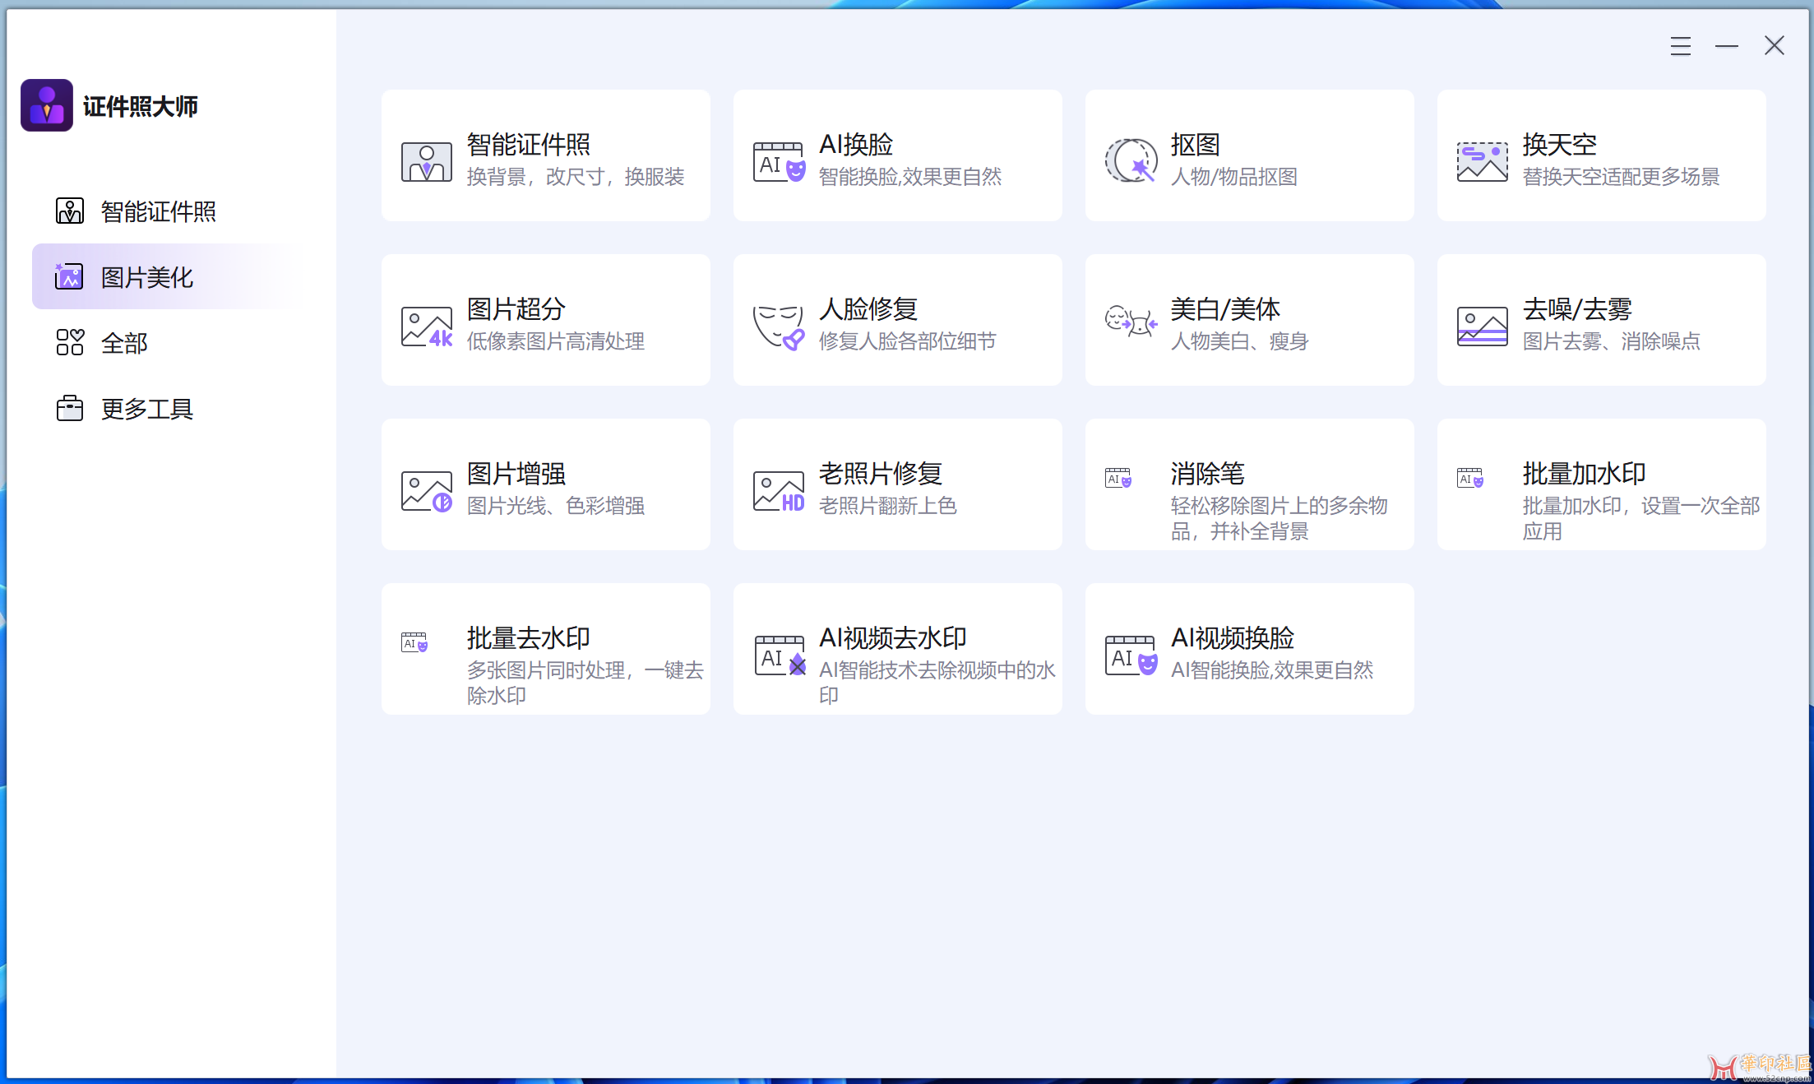Click the AI视频去水印 icon
This screenshot has height=1084, width=1814.
click(x=778, y=655)
